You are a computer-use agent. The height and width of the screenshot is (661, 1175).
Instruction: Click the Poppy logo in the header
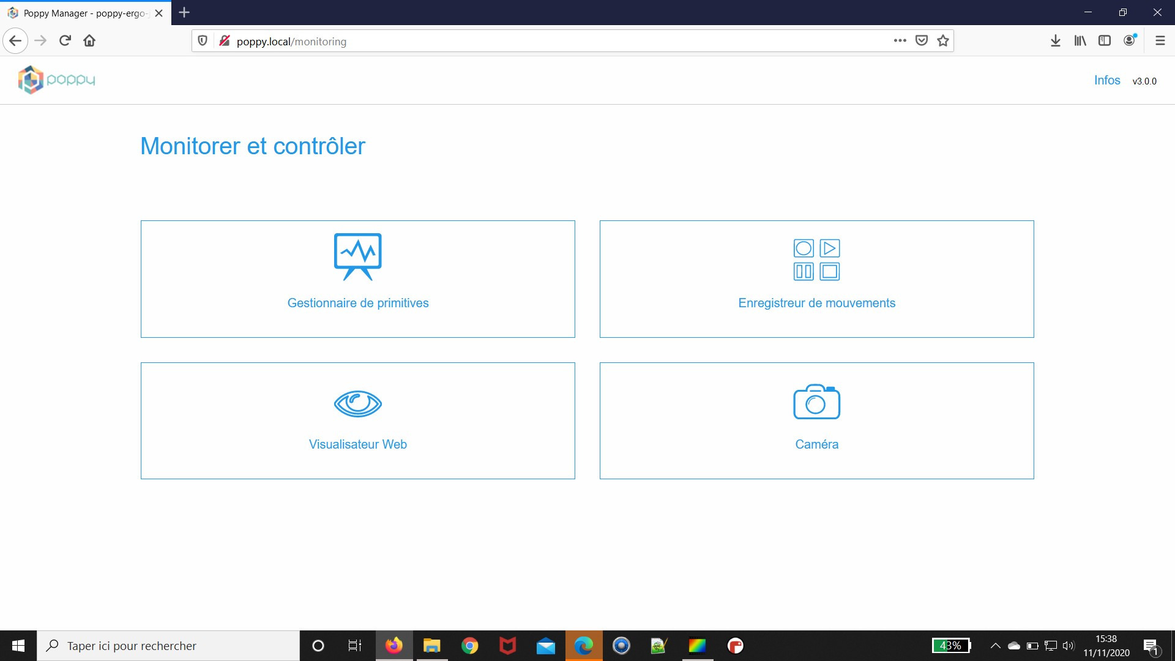[57, 80]
